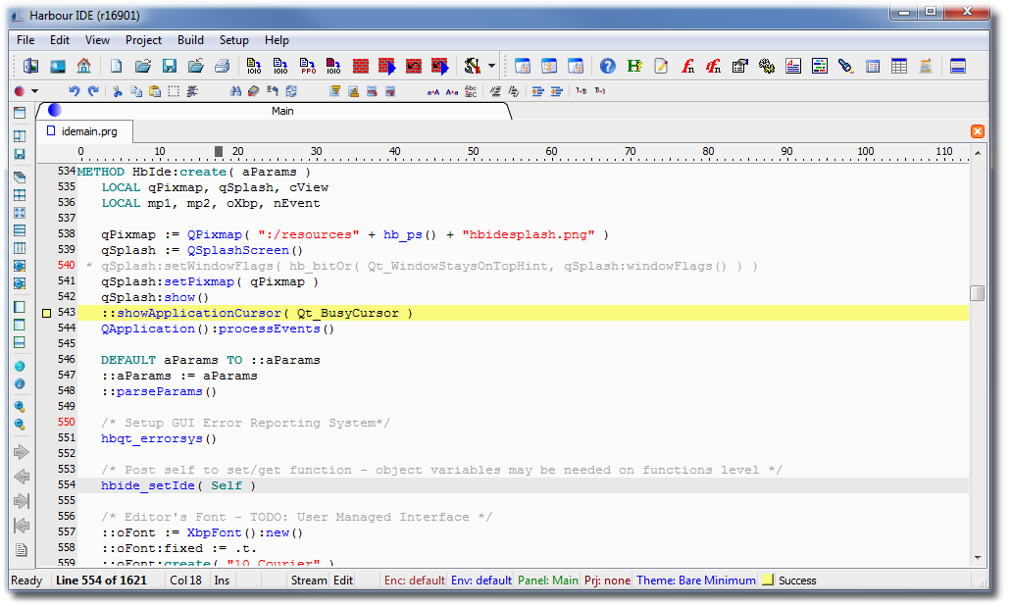Click the flashlight search icon in toolbar
The image size is (1010, 607).
tap(845, 67)
